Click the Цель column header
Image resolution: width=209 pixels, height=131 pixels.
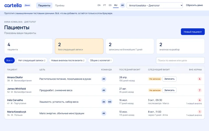coord(42,70)
